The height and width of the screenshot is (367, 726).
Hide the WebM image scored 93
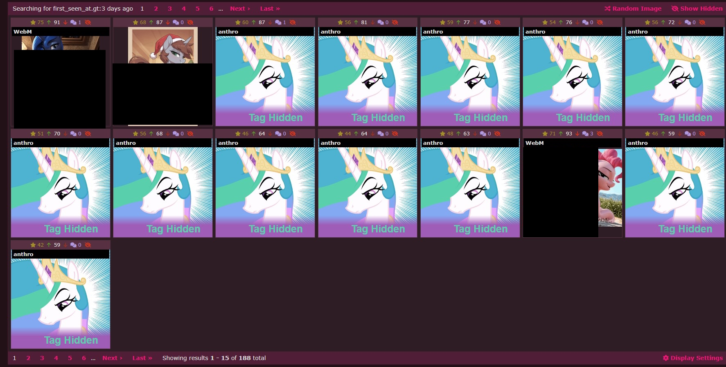point(600,134)
